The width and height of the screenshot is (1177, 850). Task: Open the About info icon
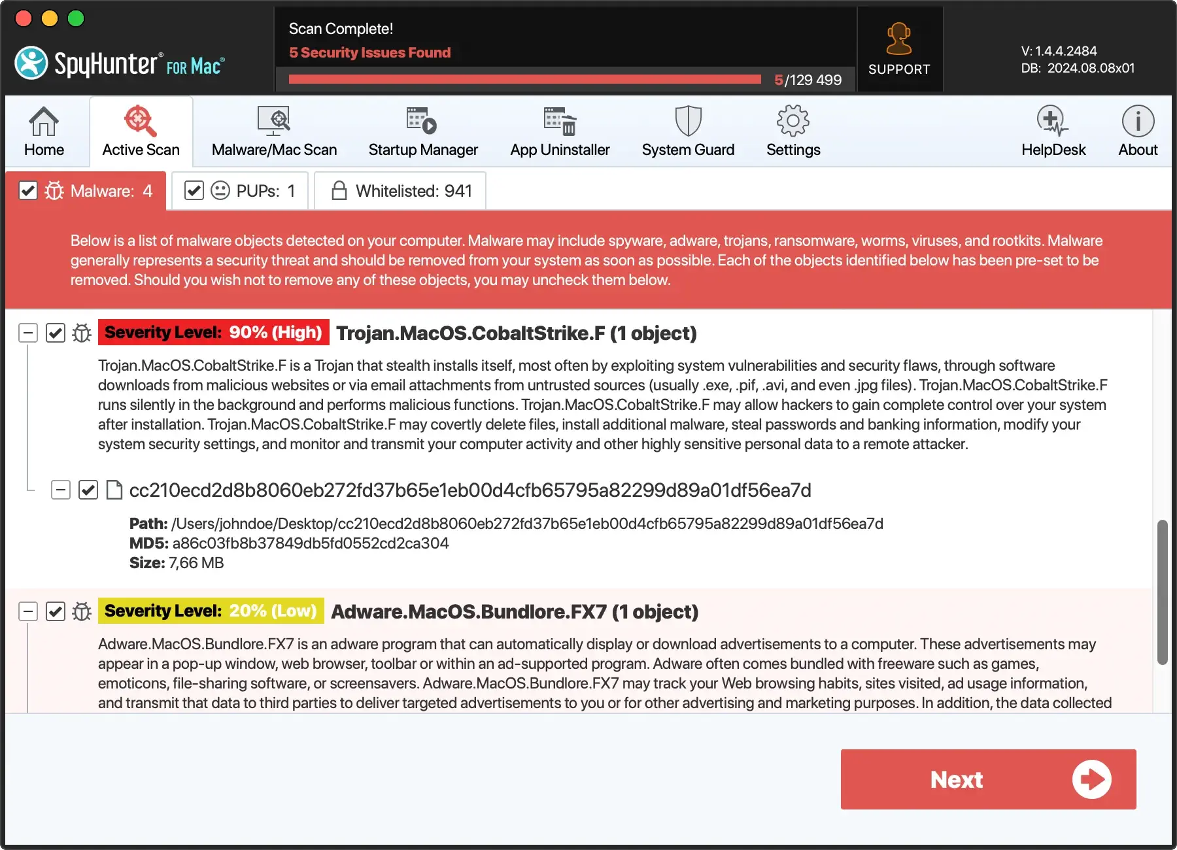pos(1138,121)
